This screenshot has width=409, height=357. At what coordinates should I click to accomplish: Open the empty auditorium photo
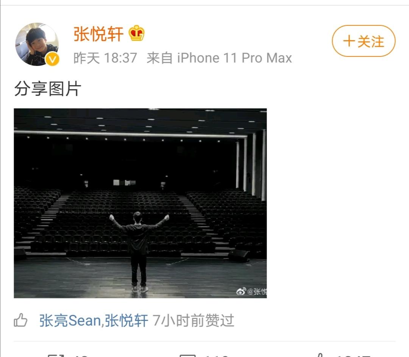140,203
